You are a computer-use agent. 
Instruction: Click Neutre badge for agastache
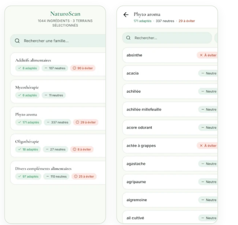(x=208, y=164)
